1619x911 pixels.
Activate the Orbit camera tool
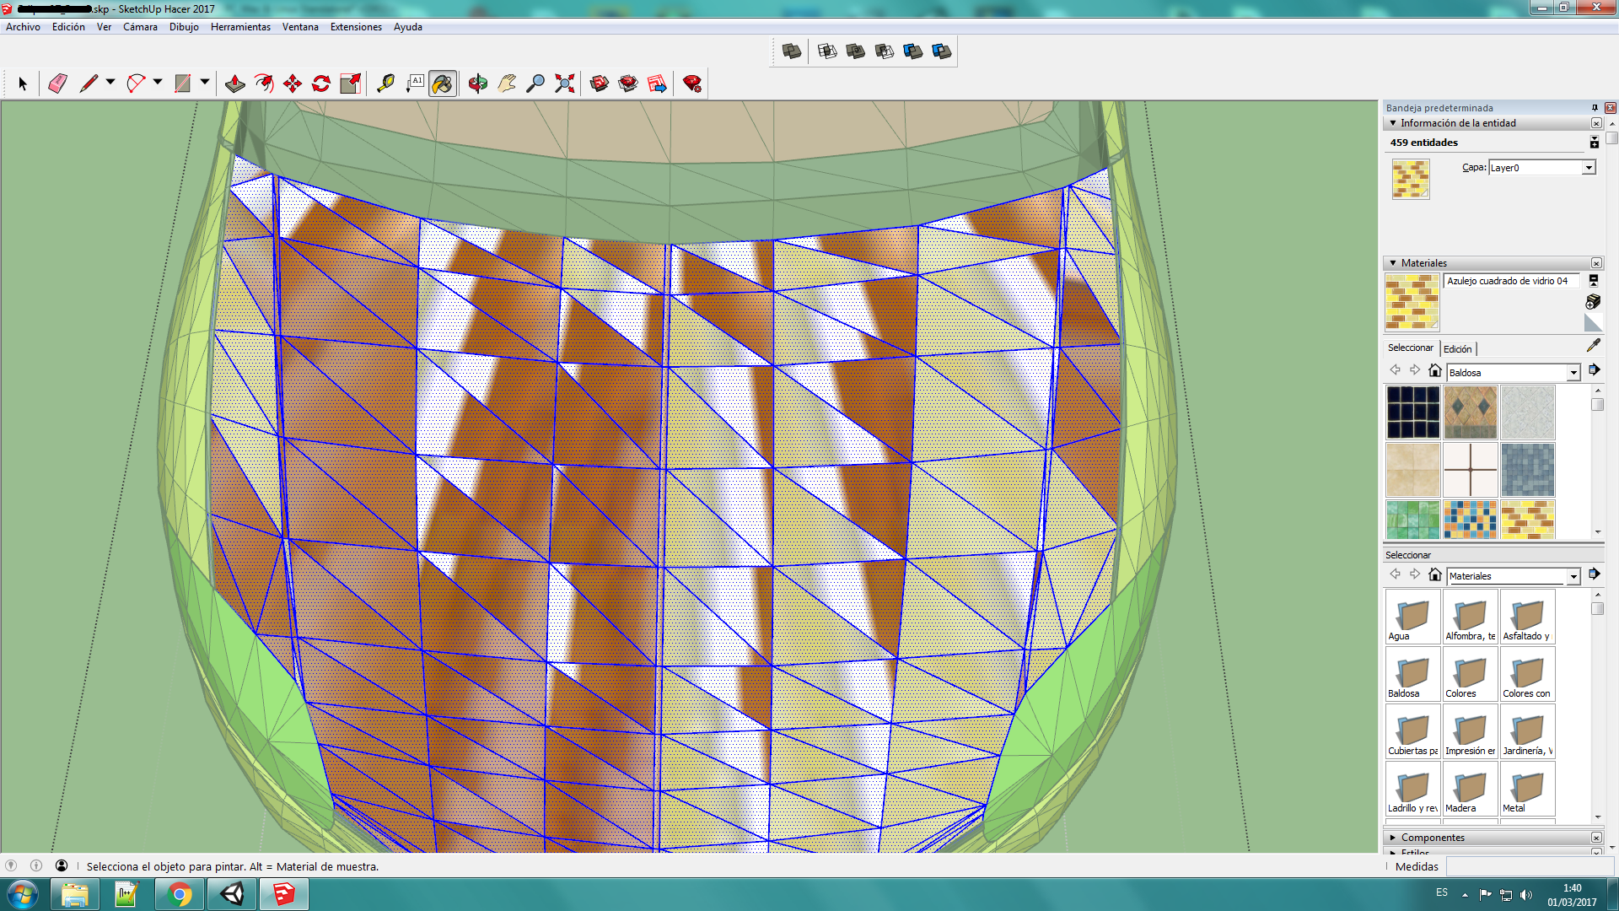tap(478, 84)
